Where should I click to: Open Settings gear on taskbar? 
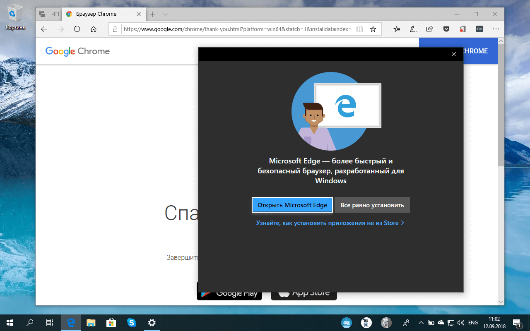tap(152, 323)
